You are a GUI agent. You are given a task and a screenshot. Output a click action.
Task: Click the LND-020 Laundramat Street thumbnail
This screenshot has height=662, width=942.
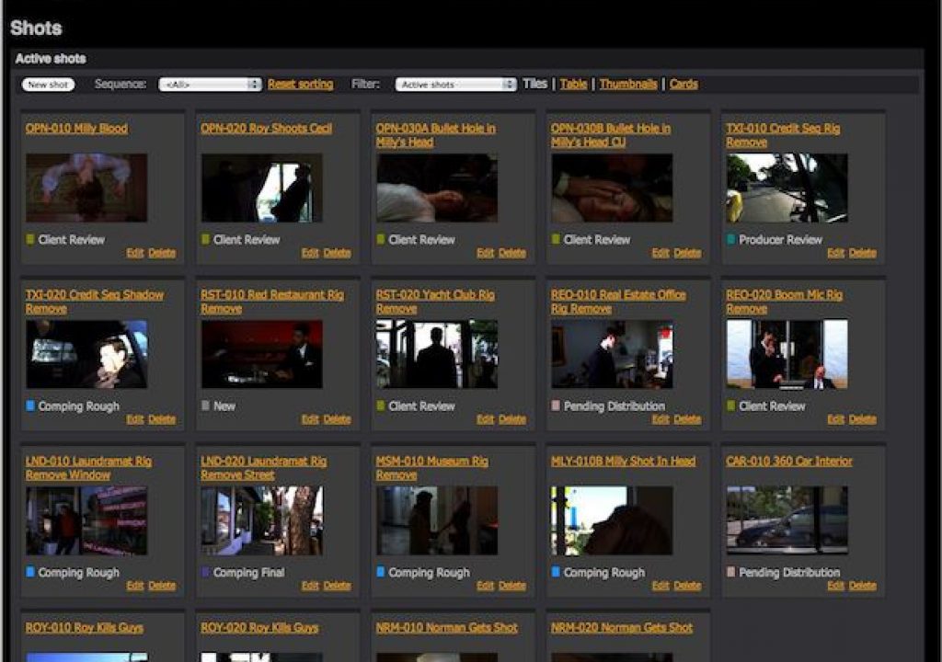pos(262,520)
